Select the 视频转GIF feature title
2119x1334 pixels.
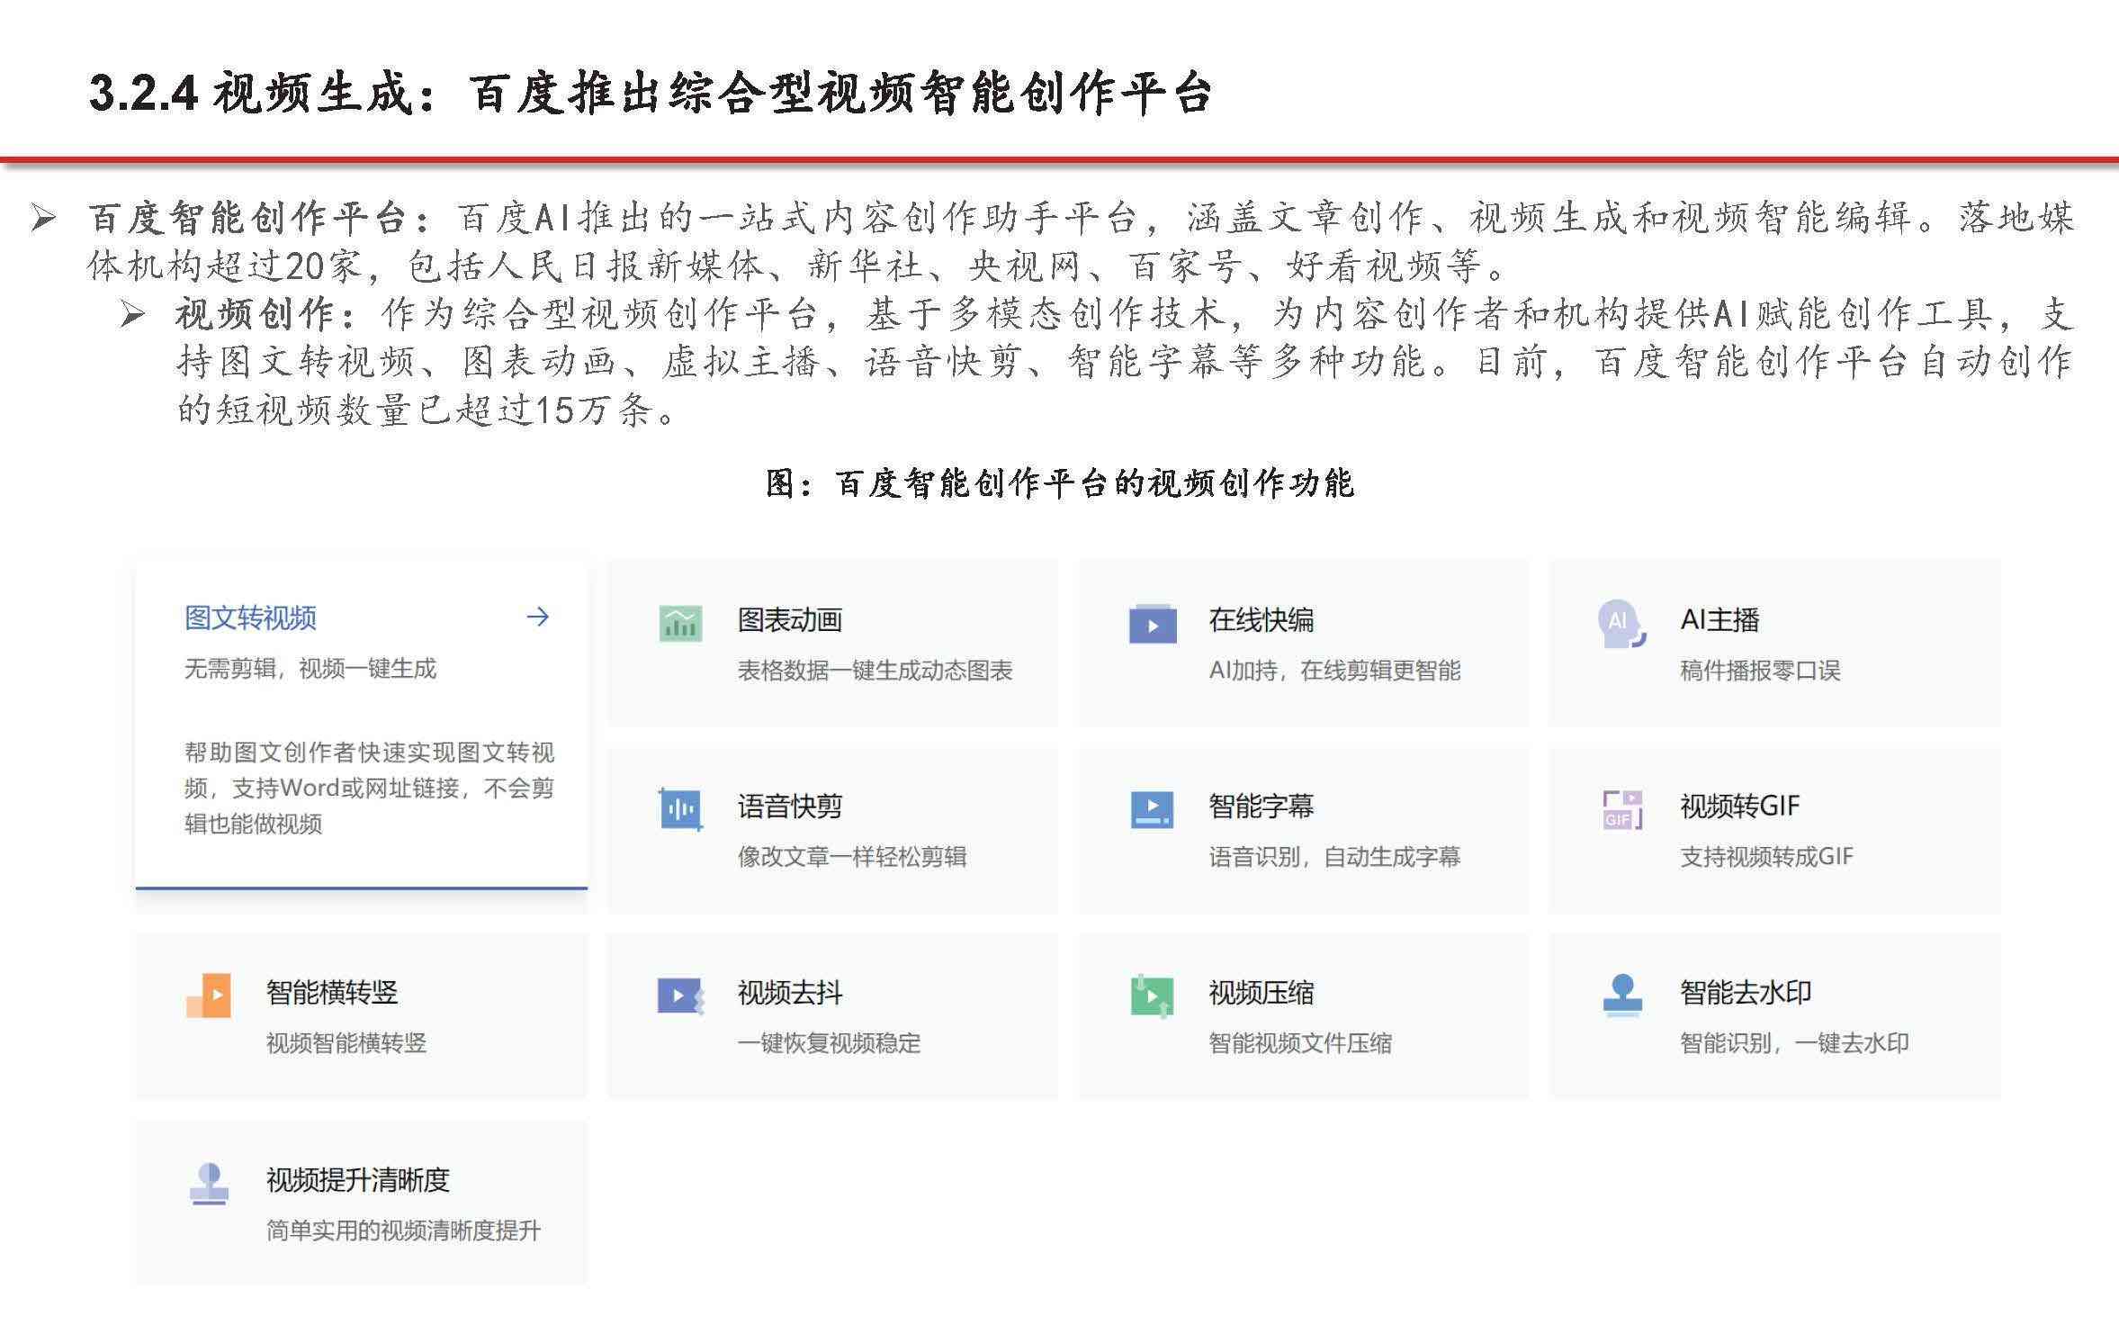(1740, 806)
